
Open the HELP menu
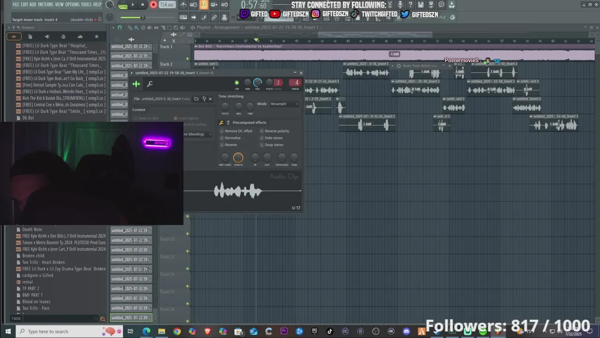97,4
